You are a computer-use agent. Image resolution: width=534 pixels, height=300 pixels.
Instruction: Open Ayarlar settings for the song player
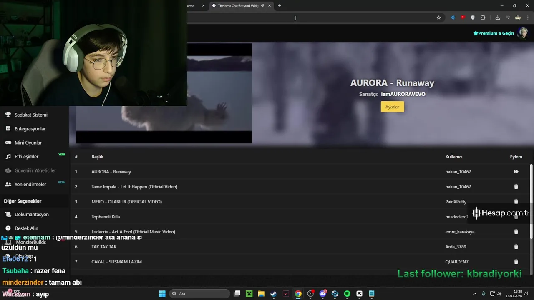(x=392, y=107)
